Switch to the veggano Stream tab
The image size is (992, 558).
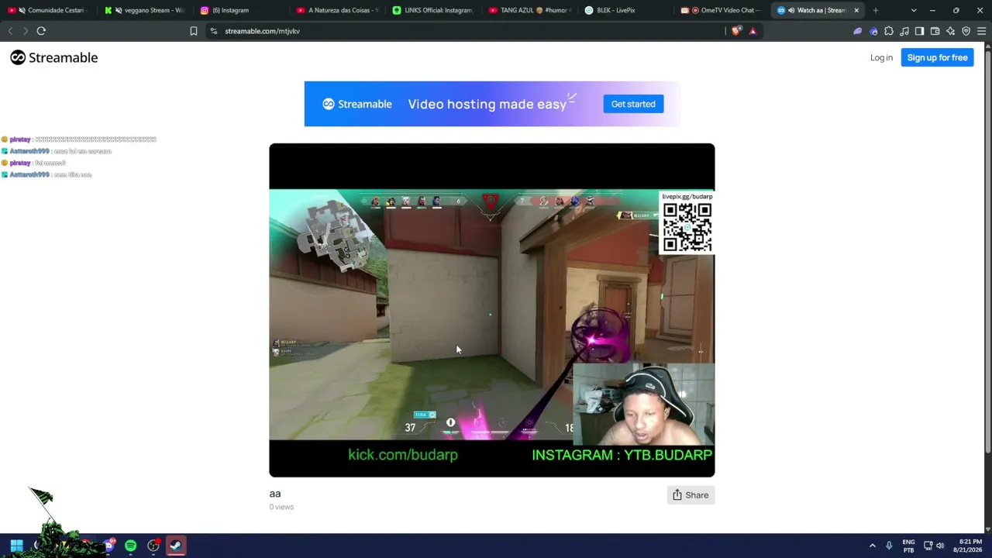coord(145,10)
